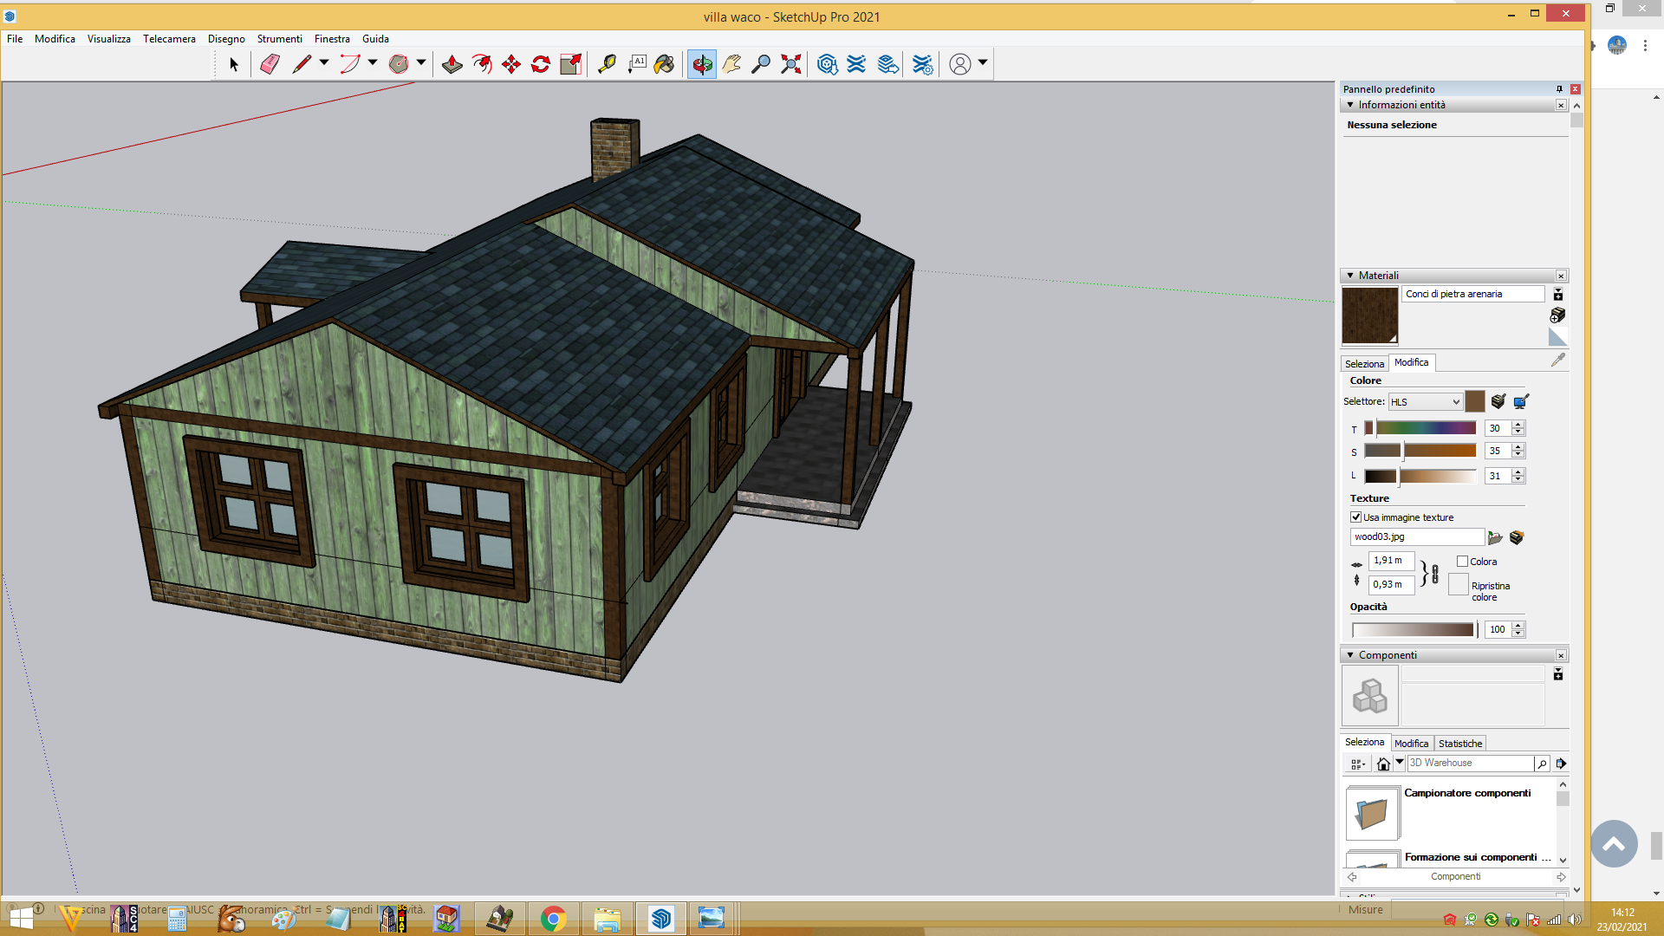The height and width of the screenshot is (936, 1664).
Task: Select the Offset tool
Action: click(482, 64)
